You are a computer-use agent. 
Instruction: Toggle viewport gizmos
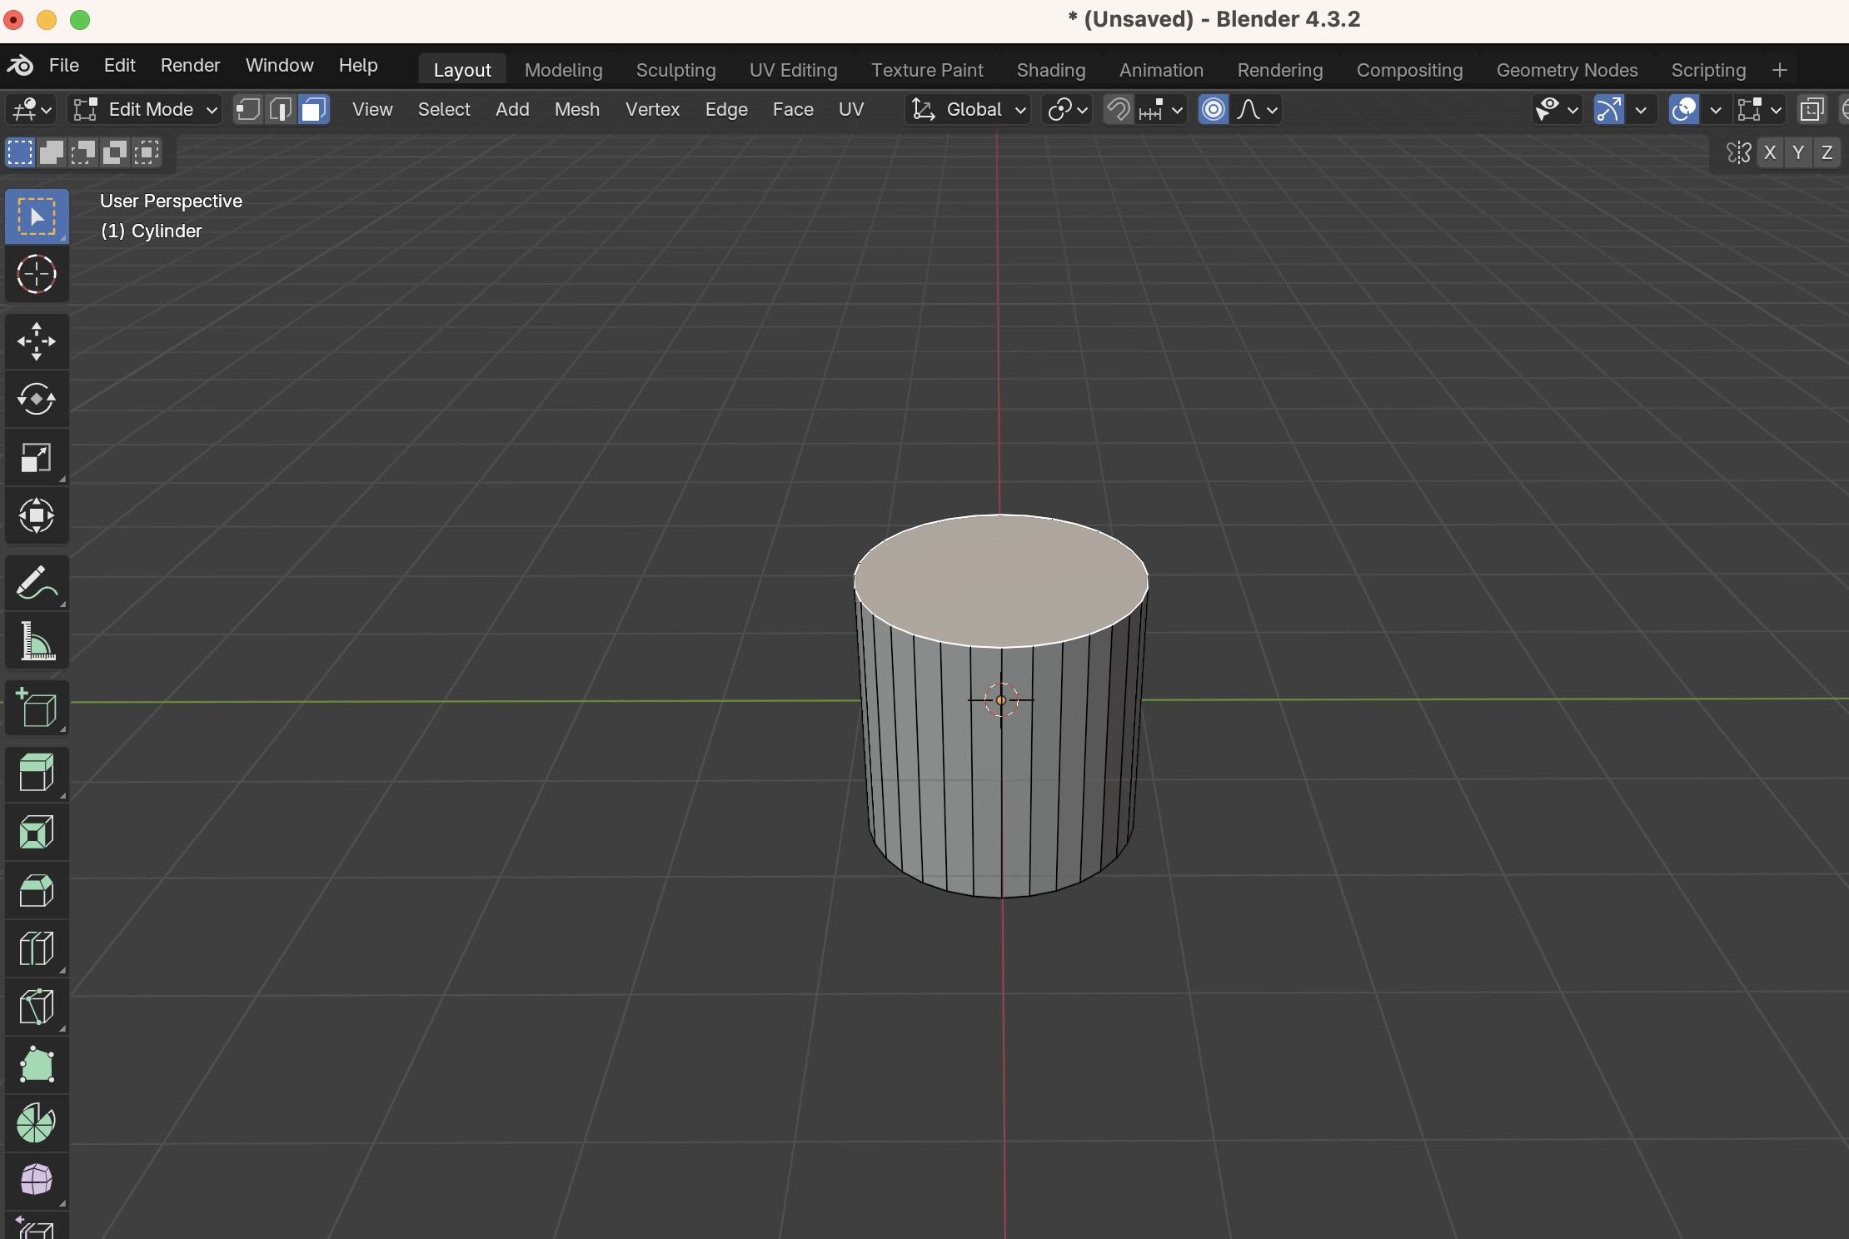1609,109
